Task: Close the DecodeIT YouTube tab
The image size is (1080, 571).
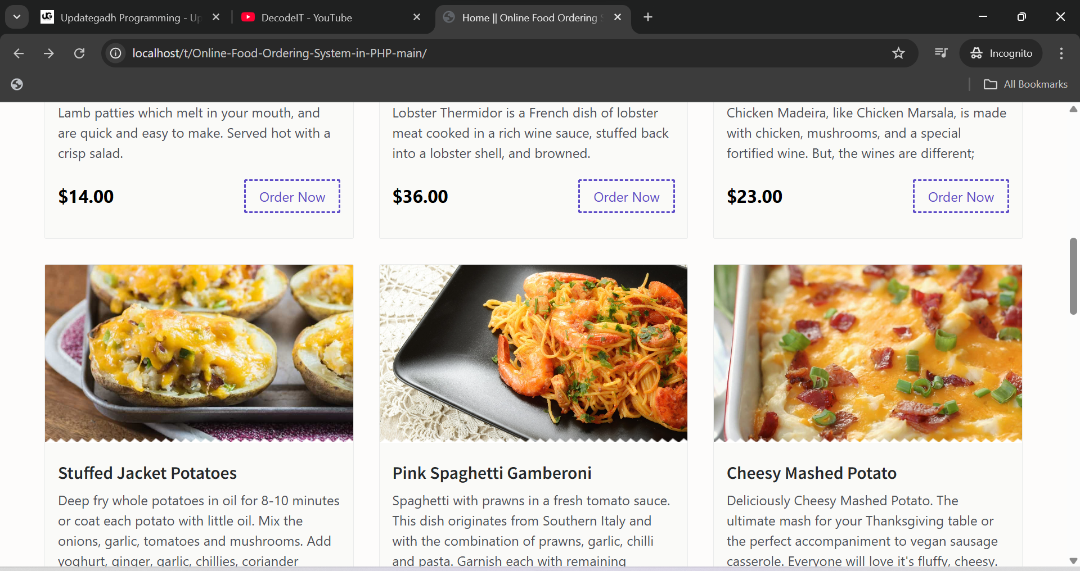Action: pos(417,17)
